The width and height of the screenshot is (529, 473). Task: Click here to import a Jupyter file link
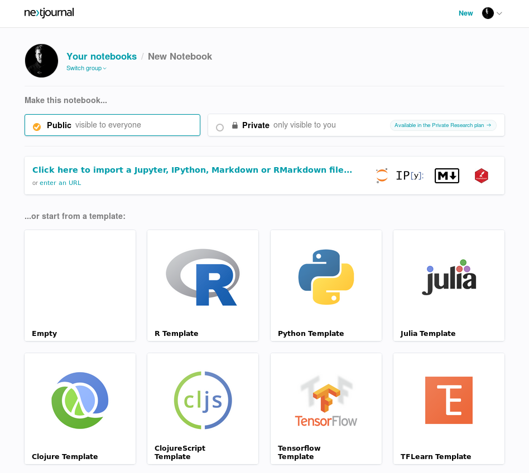point(193,170)
